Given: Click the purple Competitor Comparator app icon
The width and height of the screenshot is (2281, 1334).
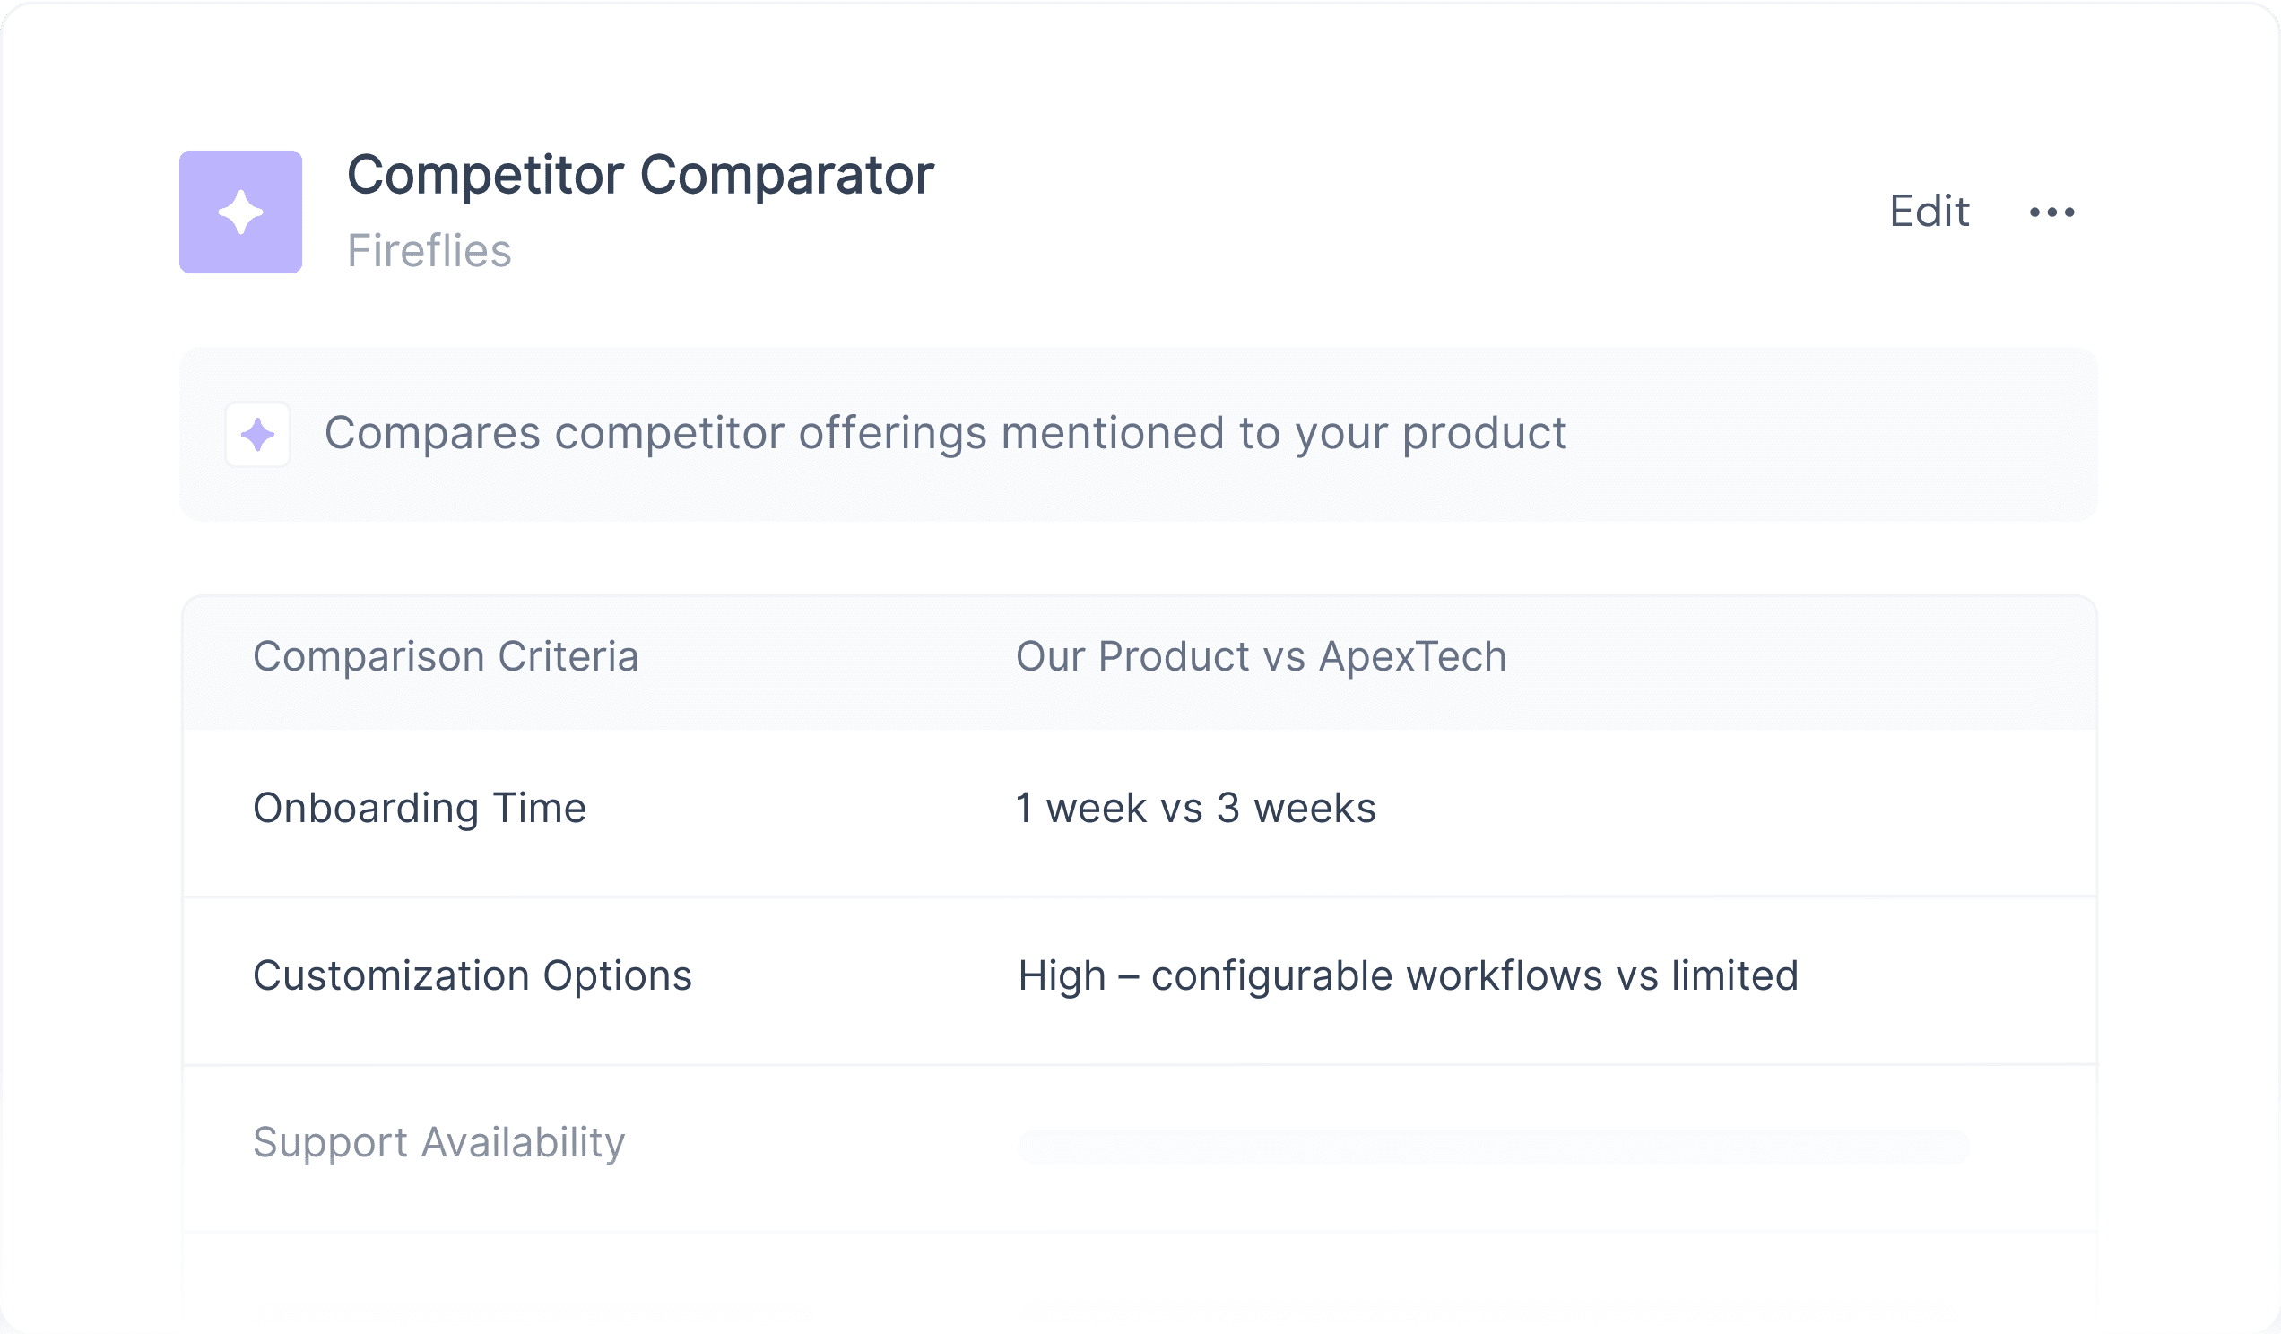Looking at the screenshot, I should [x=241, y=212].
